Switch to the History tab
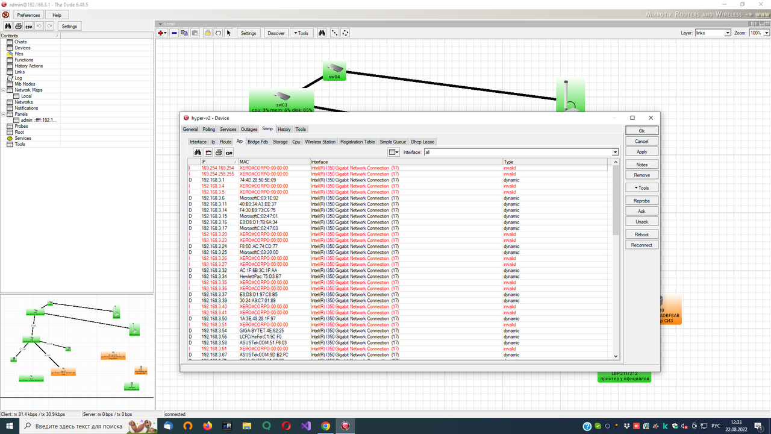771x434 pixels. [284, 129]
